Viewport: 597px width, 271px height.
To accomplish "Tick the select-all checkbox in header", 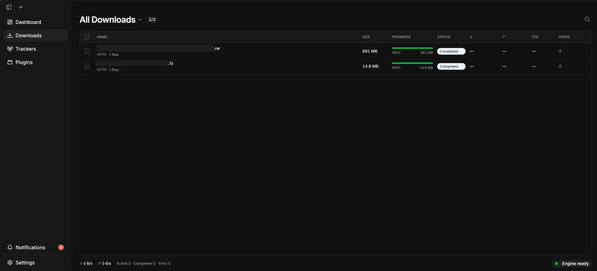I will pos(87,37).
